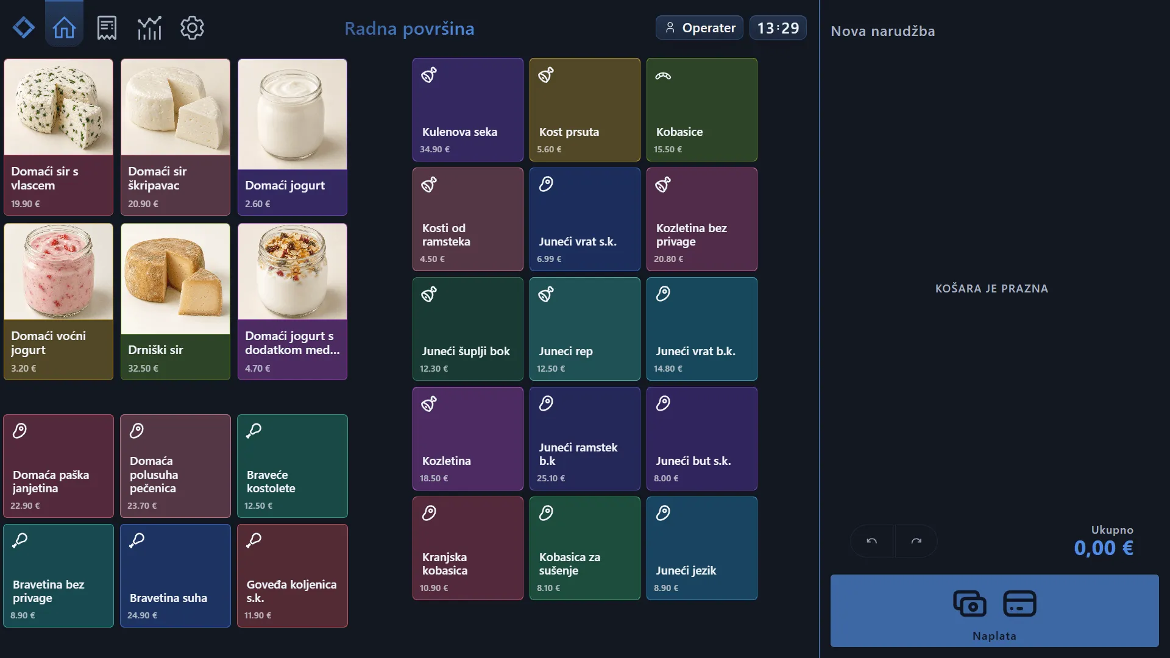Add Domaći sir škripavac product

point(175,137)
